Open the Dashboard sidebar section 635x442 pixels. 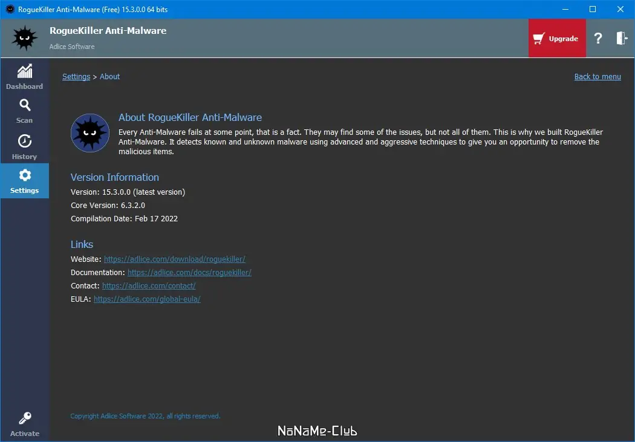[x=24, y=77]
